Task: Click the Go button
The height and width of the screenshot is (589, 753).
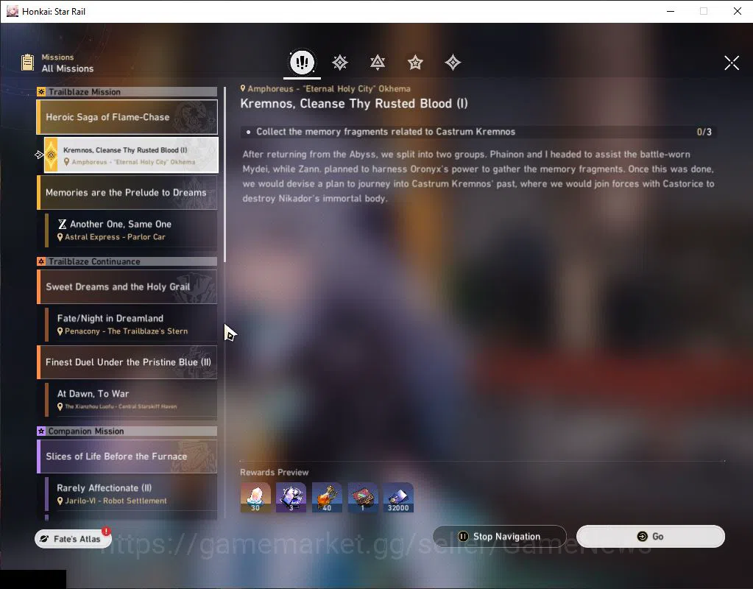Action: (x=651, y=536)
